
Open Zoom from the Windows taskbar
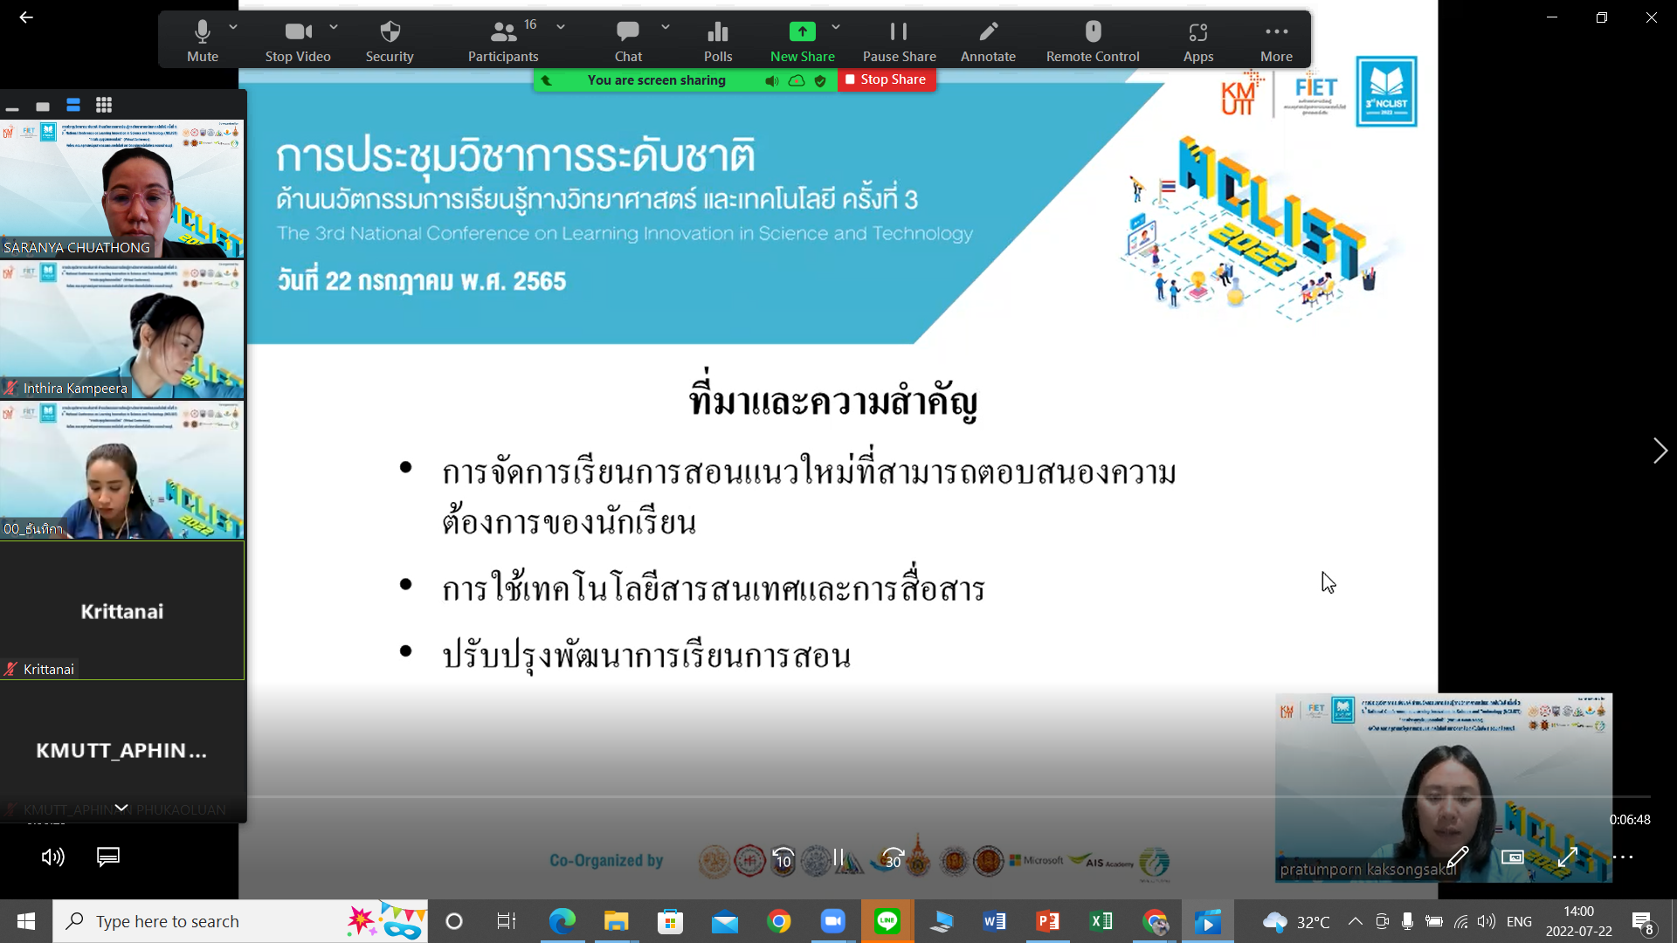point(833,921)
